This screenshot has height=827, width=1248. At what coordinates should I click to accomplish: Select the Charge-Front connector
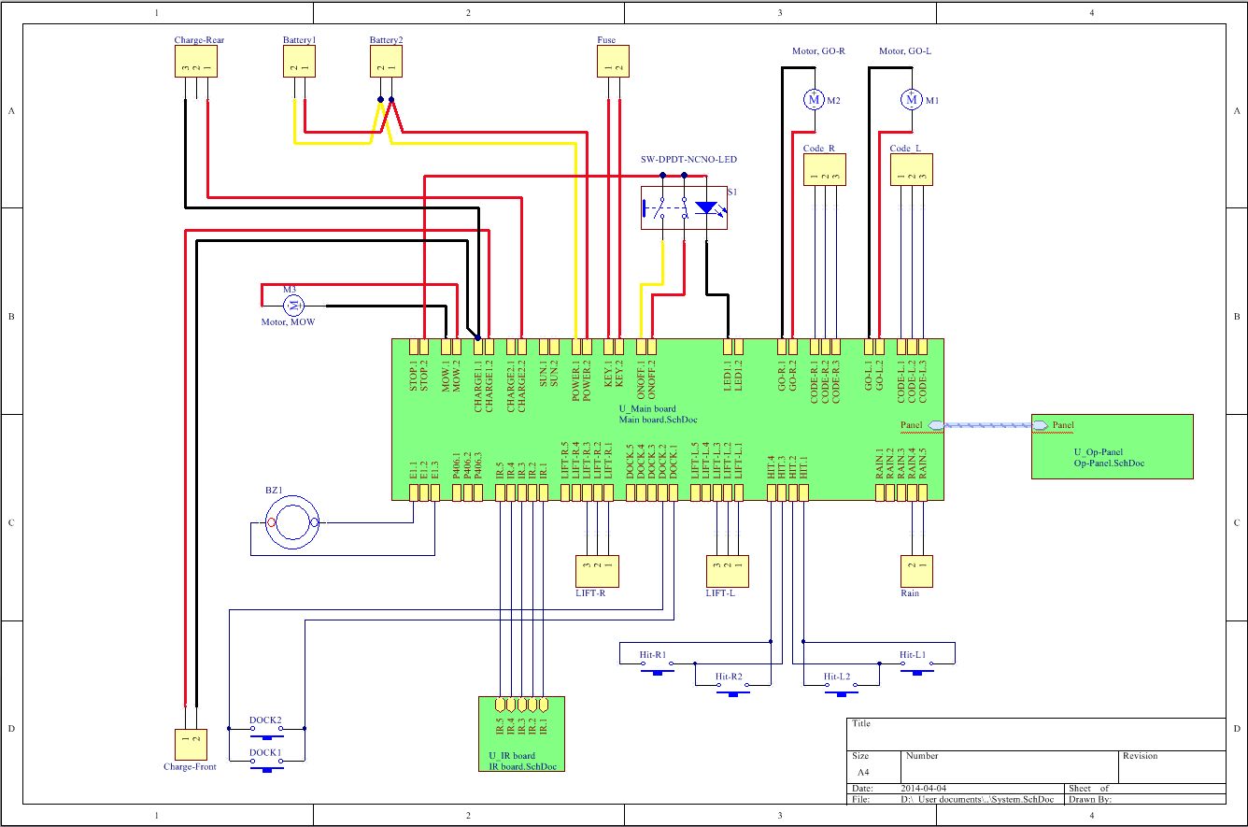click(x=191, y=745)
